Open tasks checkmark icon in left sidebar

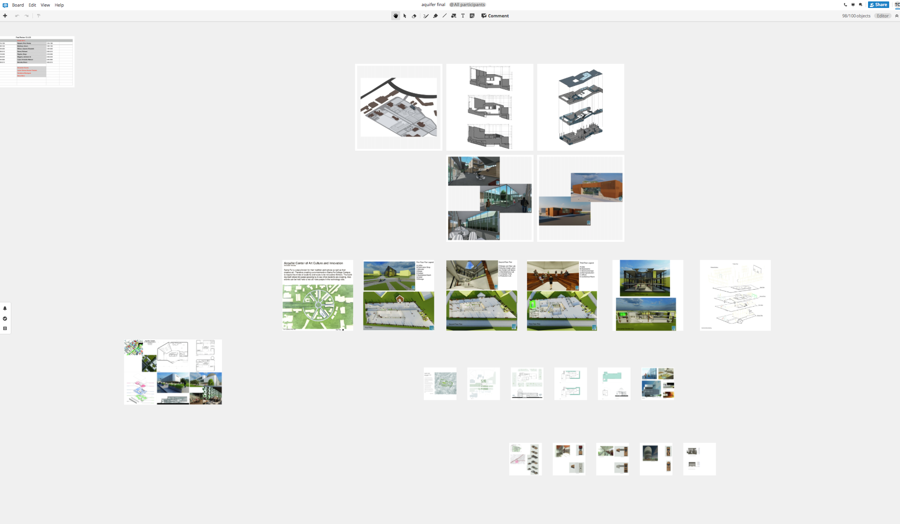(5, 318)
